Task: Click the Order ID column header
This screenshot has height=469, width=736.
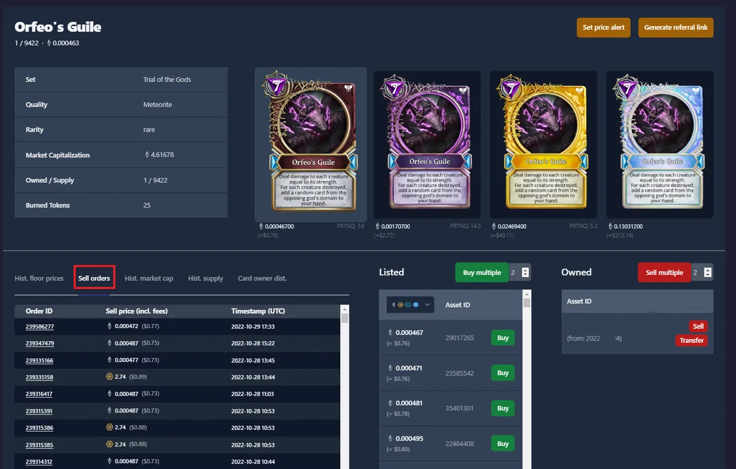Action: click(39, 311)
